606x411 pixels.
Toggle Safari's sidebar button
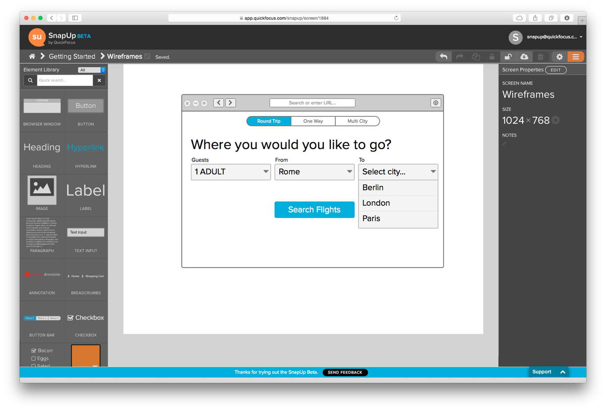click(75, 18)
